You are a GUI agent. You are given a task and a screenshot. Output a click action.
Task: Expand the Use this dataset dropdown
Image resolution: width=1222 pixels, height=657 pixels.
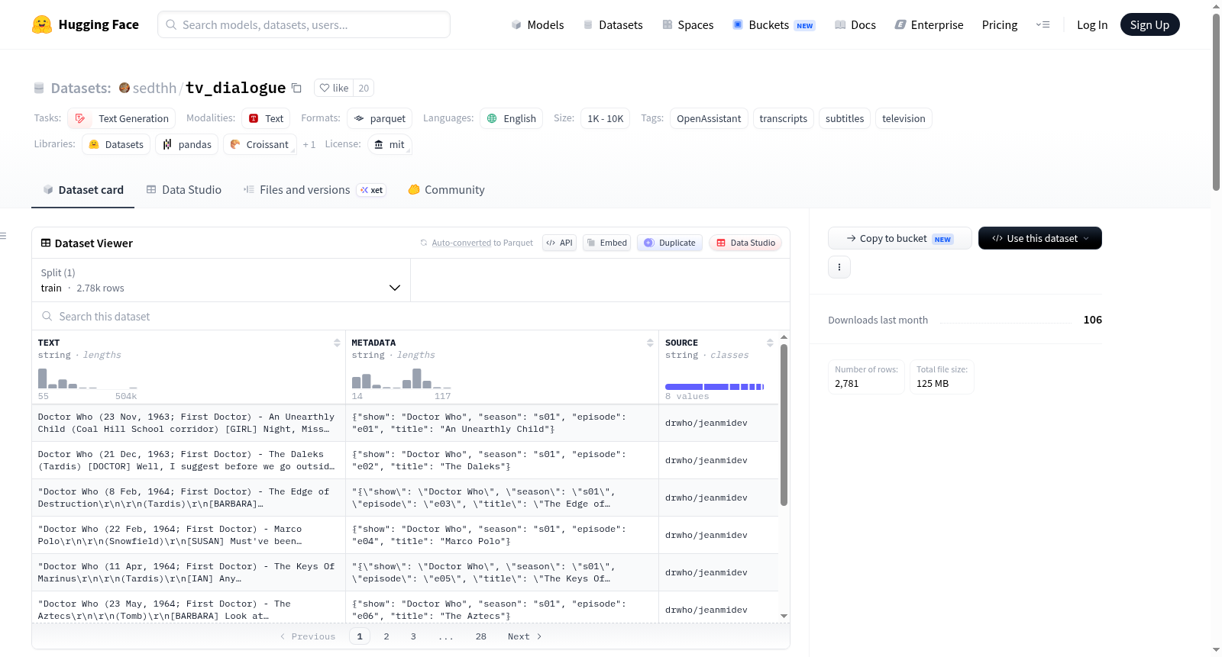(x=1040, y=238)
